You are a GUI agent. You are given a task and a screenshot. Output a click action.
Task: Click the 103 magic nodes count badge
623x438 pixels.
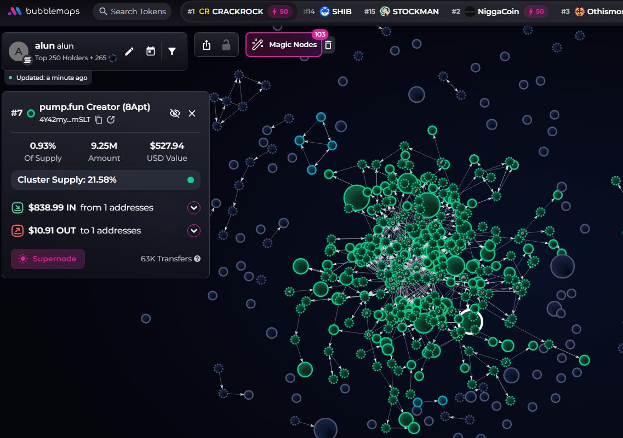(320, 34)
